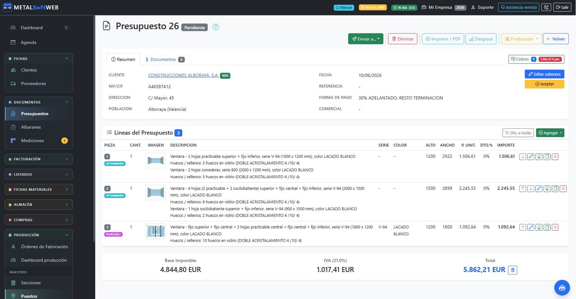The width and height of the screenshot is (576, 299).
Task: Click Editar cabecera button
Action: point(544,74)
